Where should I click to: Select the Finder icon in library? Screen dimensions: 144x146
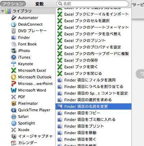pos(14,38)
